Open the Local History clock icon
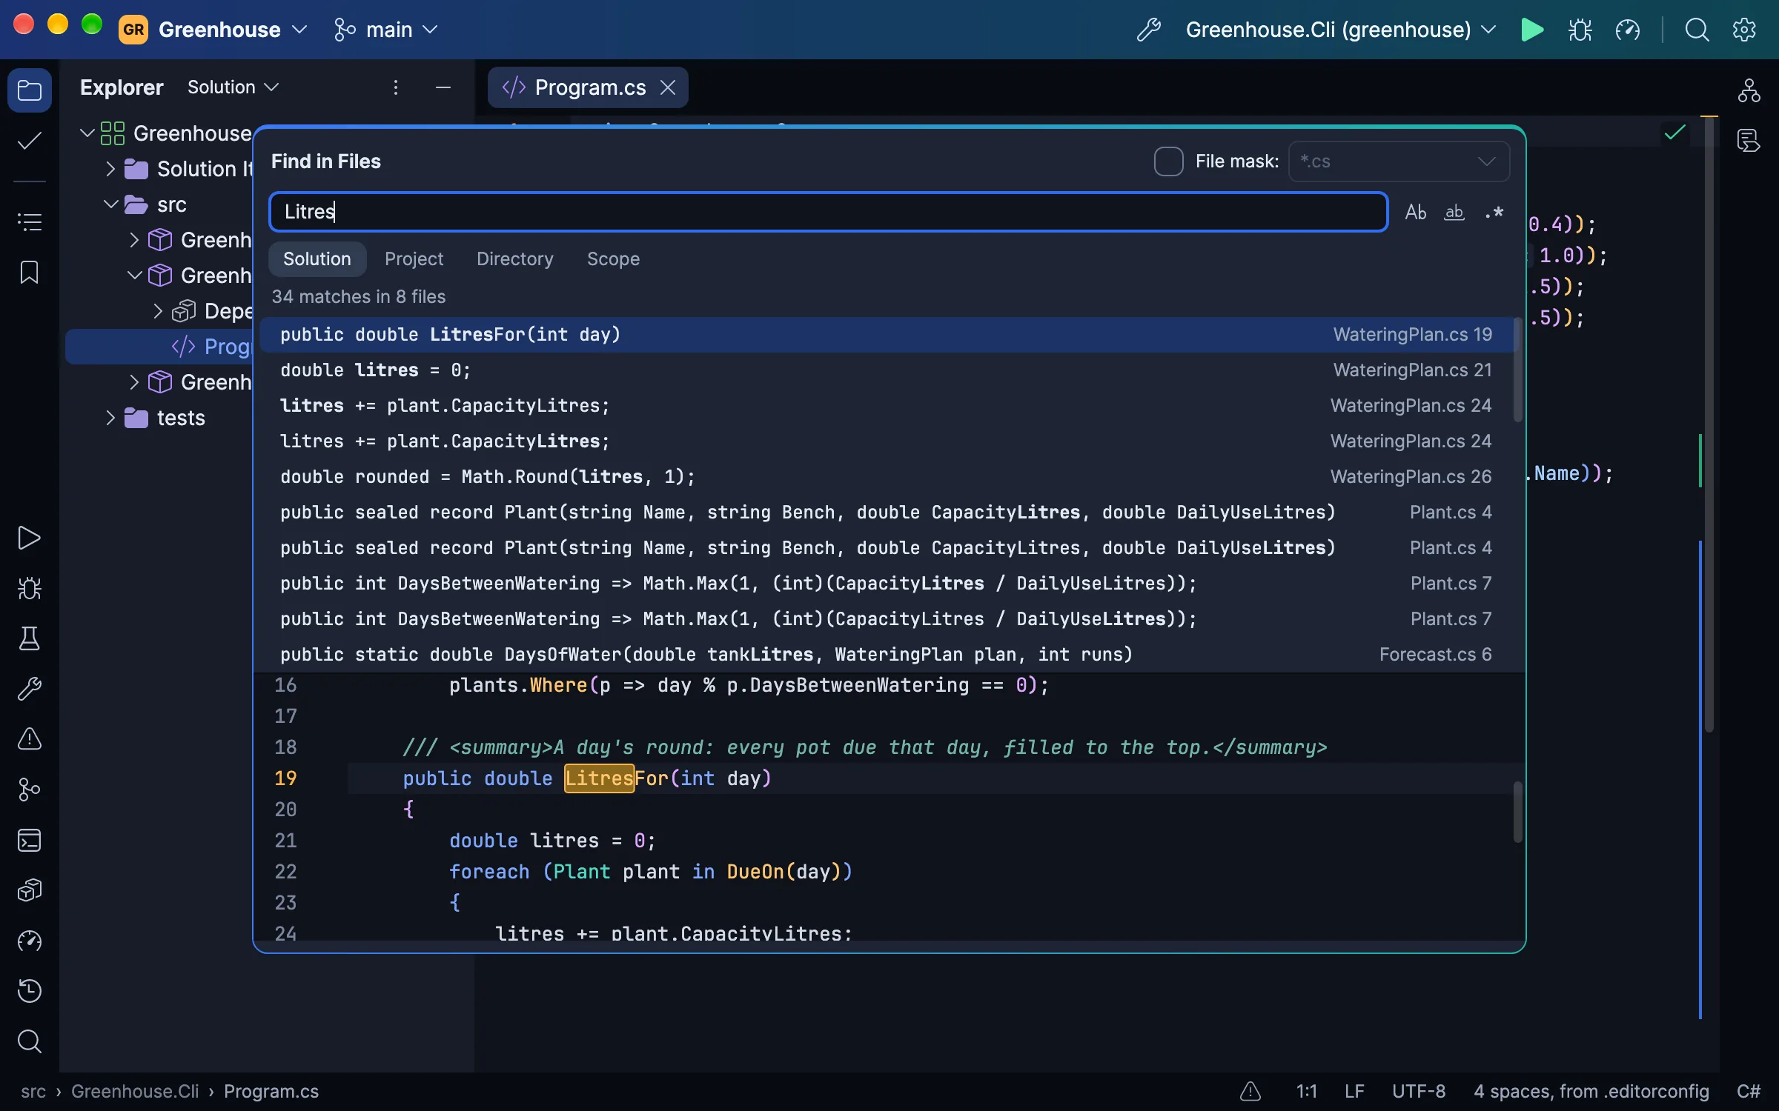 tap(30, 990)
